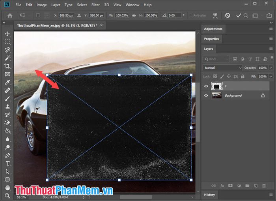Open the Fill slider dropdown
Viewport: 276px width, 201px height.
tap(271, 77)
